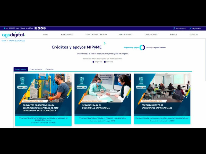206x154 pixels.
Task: Open the Eventos navigation item
Action: tap(173, 34)
